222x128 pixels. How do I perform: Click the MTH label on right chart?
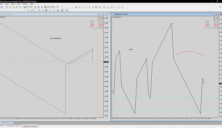click(131, 50)
